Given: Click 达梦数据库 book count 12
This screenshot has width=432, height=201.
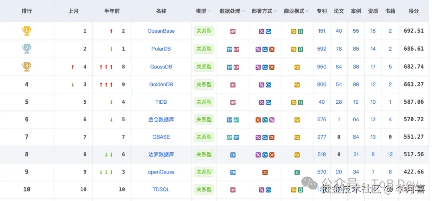Looking at the screenshot, I should point(390,155).
